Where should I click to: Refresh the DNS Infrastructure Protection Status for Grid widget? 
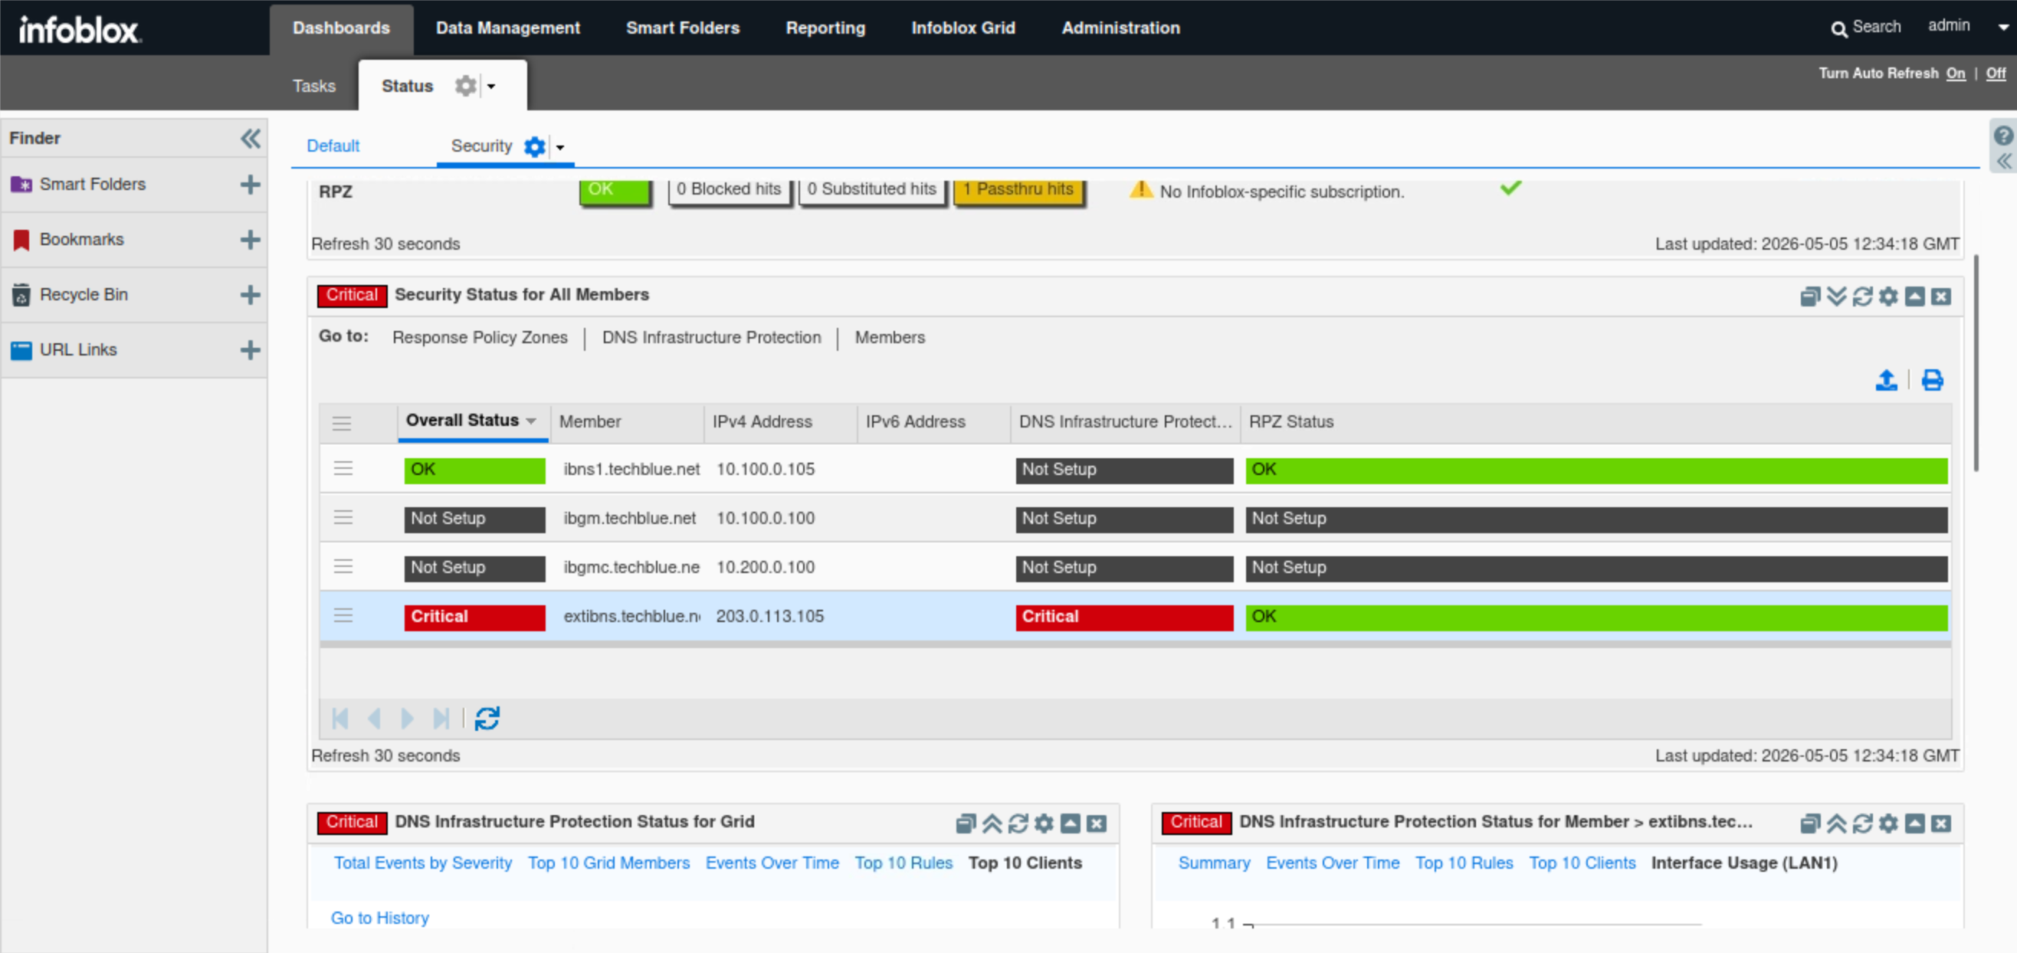pyautogui.click(x=1018, y=823)
